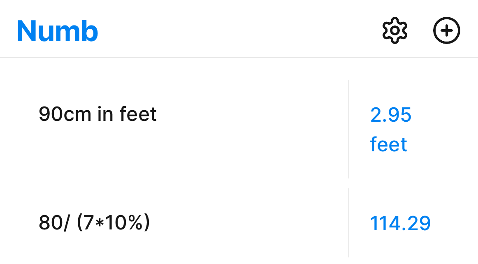Click header separator line below Numb title
The width and height of the screenshot is (478, 264).
pos(239,58)
